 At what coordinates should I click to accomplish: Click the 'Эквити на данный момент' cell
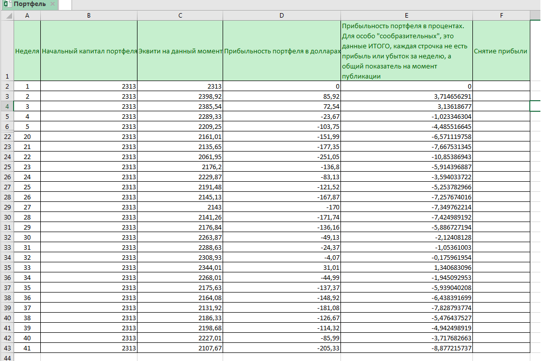click(x=180, y=51)
